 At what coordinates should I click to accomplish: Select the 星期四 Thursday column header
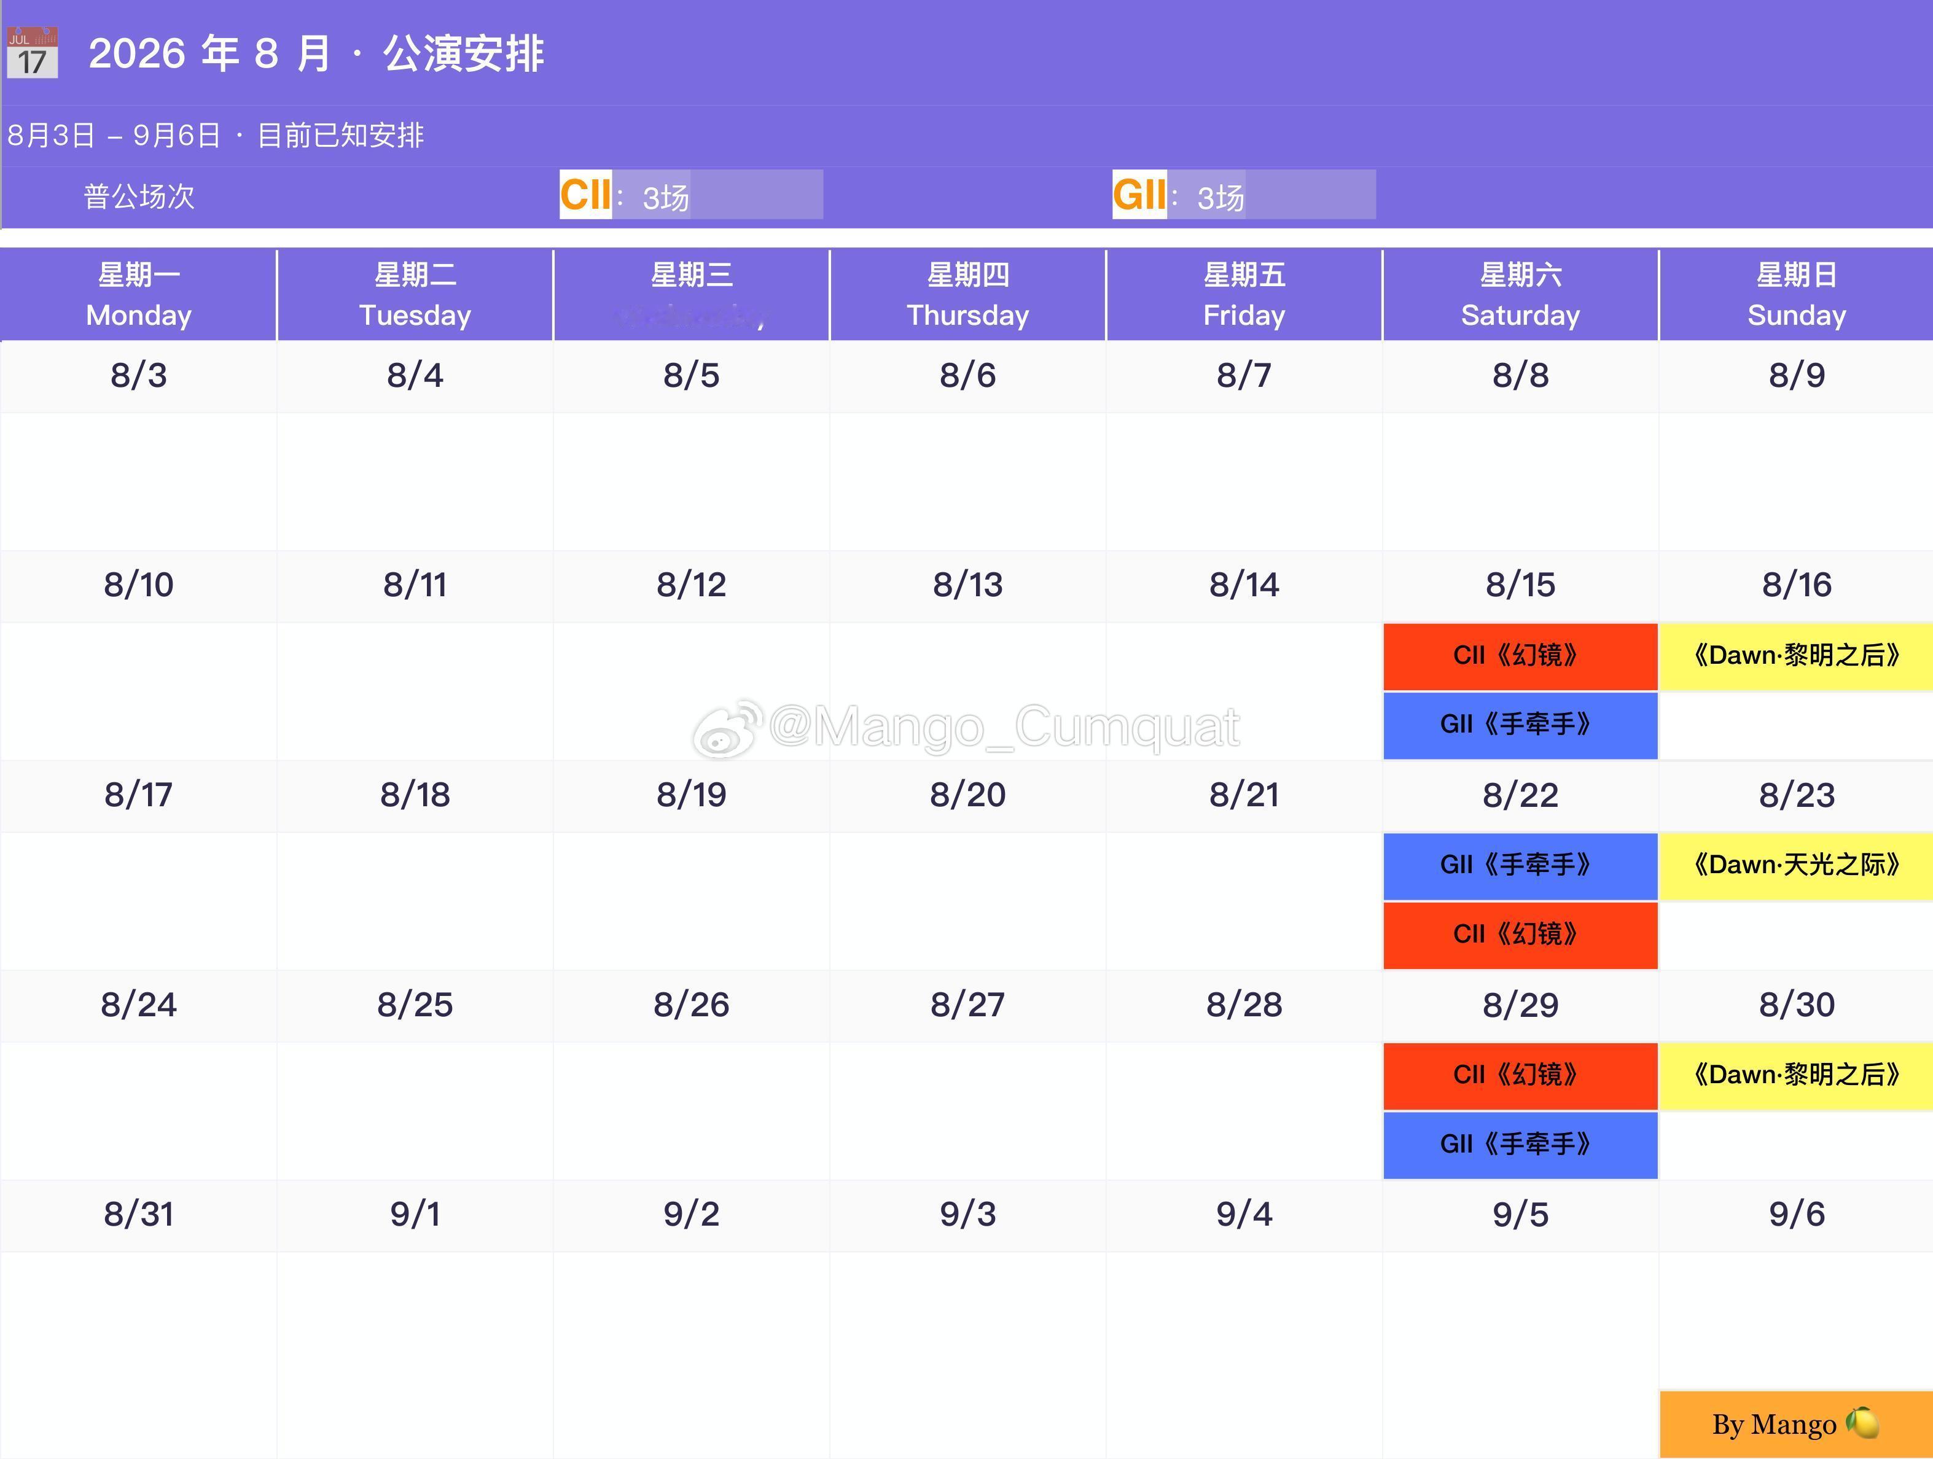pyautogui.click(x=967, y=294)
